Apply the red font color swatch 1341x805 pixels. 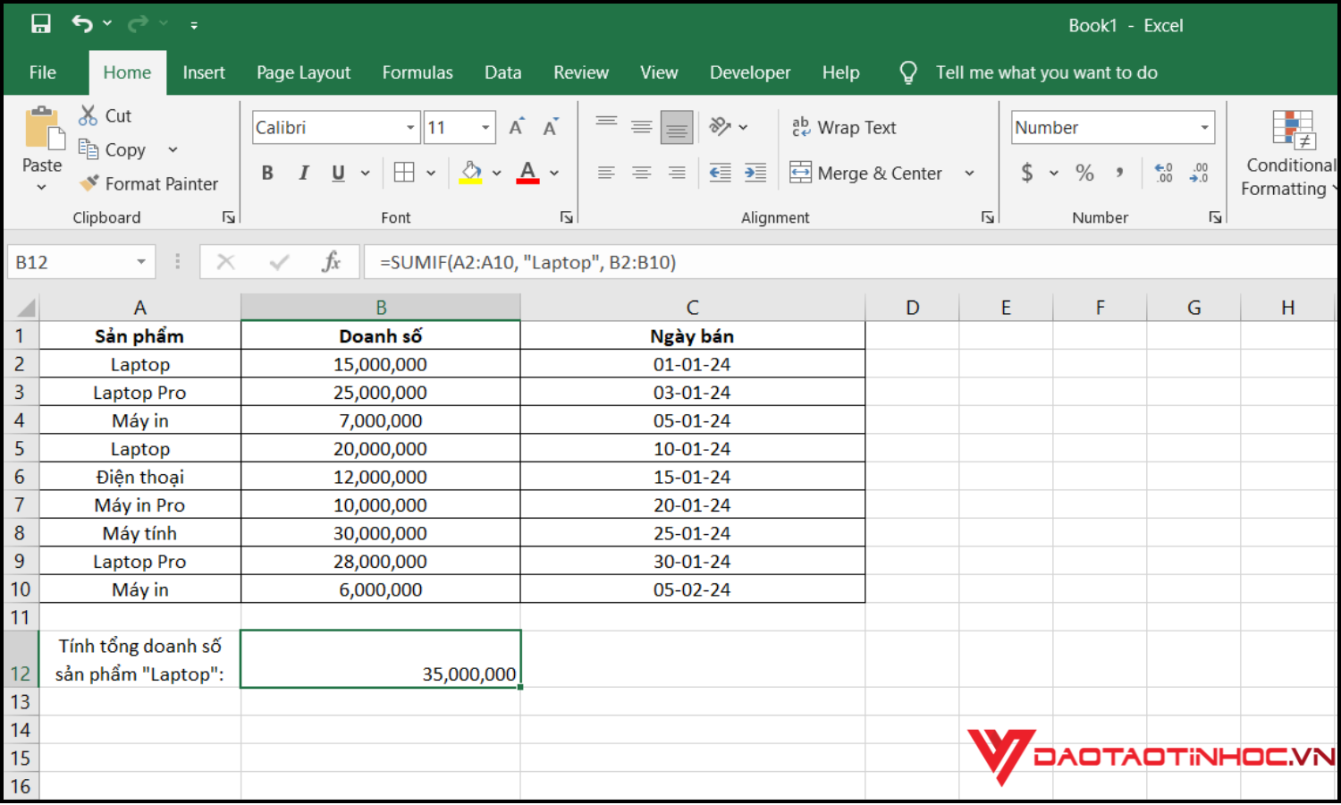[527, 173]
